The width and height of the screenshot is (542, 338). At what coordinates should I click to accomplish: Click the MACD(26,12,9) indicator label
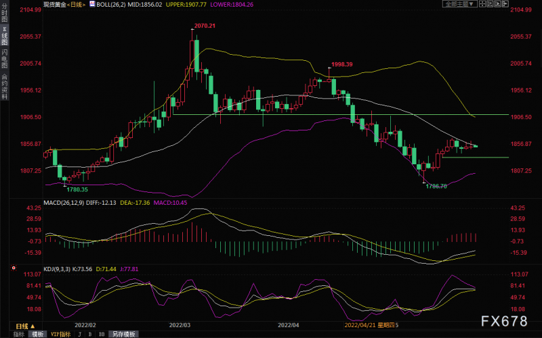(64, 203)
